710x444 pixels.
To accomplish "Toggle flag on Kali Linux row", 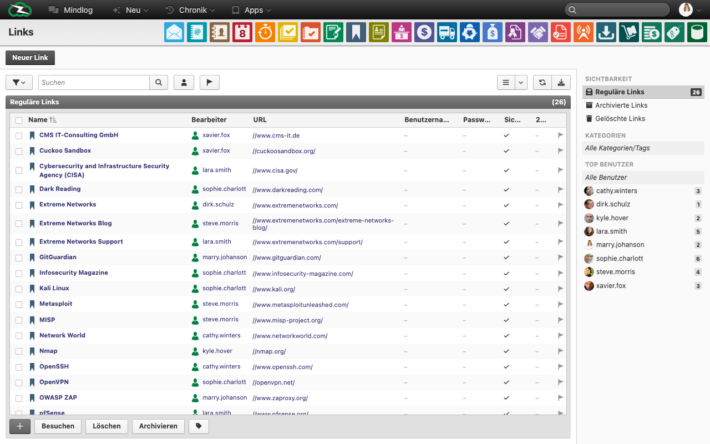I will point(560,289).
